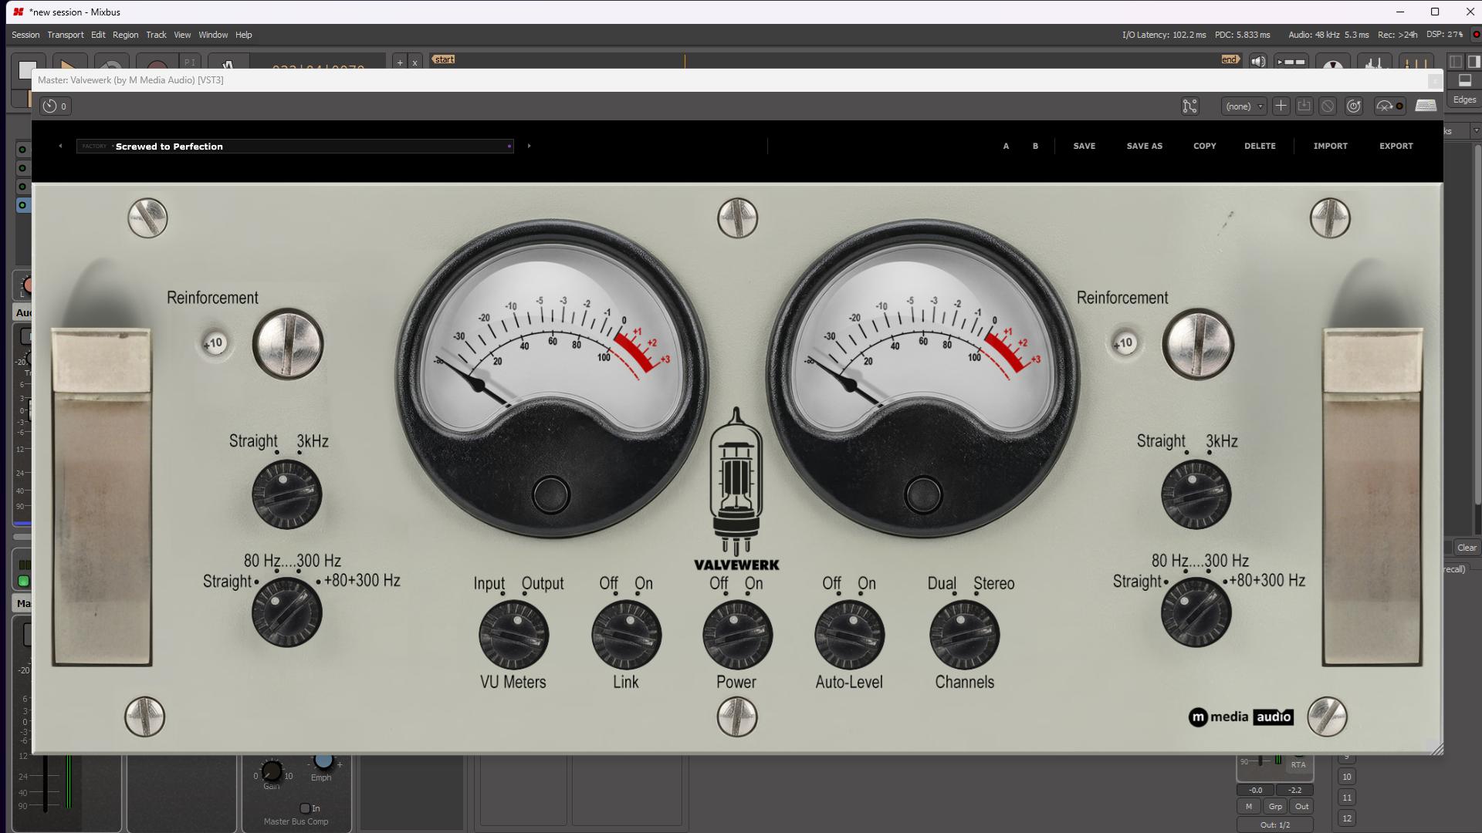
Task: Select preset slot A
Action: click(1006, 146)
